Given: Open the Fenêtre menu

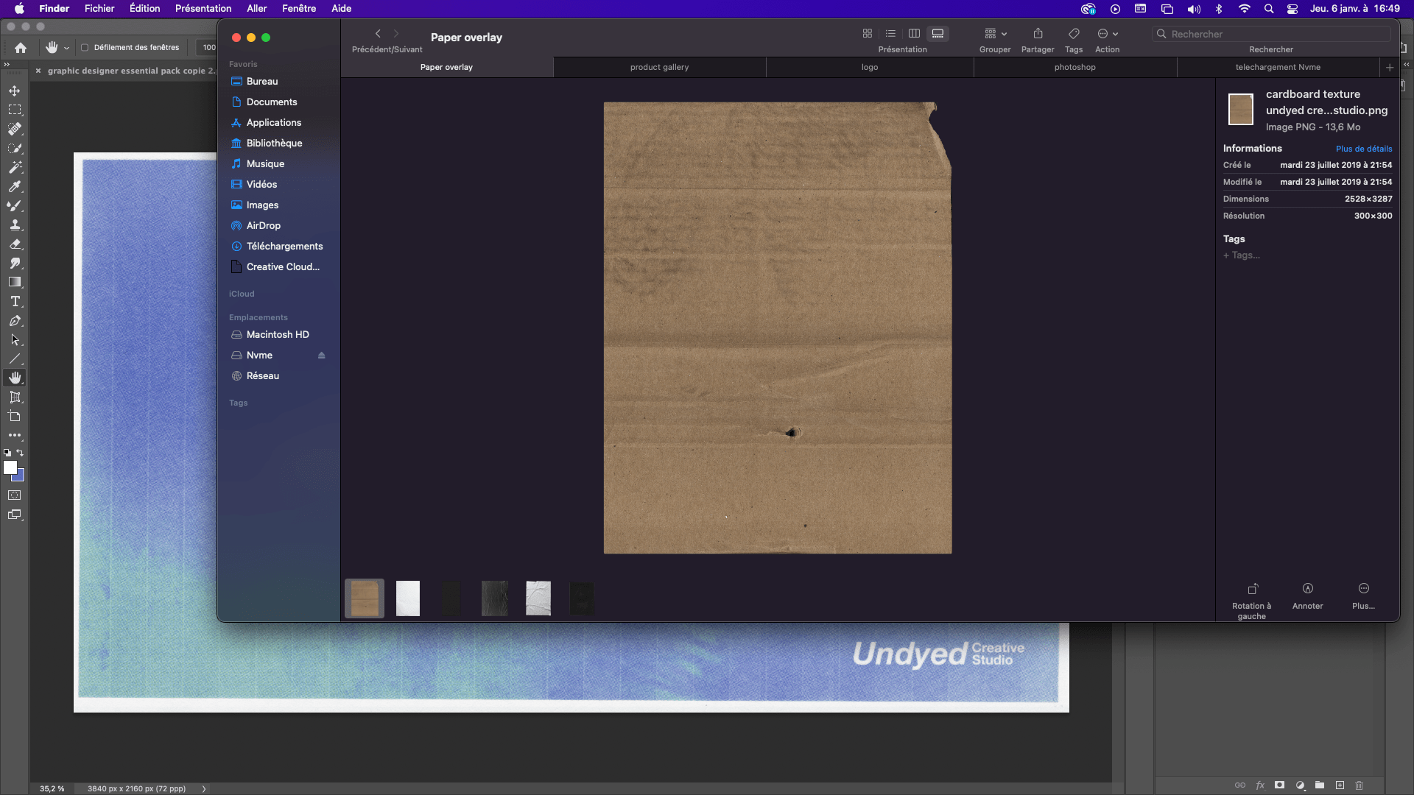Looking at the screenshot, I should 299,9.
